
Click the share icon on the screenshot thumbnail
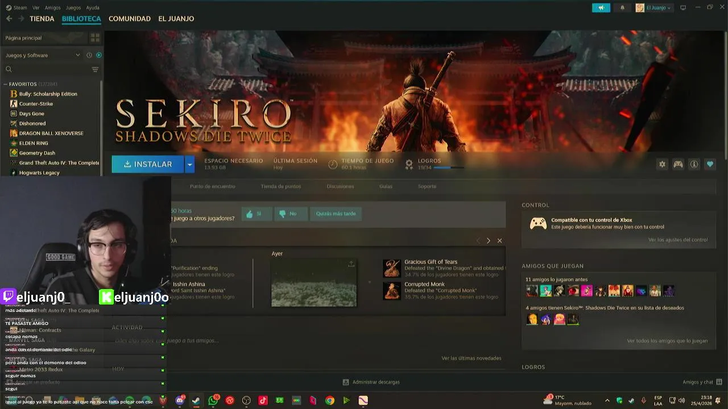point(351,264)
